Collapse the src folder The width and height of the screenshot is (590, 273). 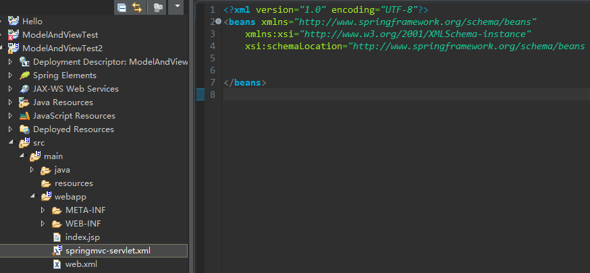click(11, 143)
